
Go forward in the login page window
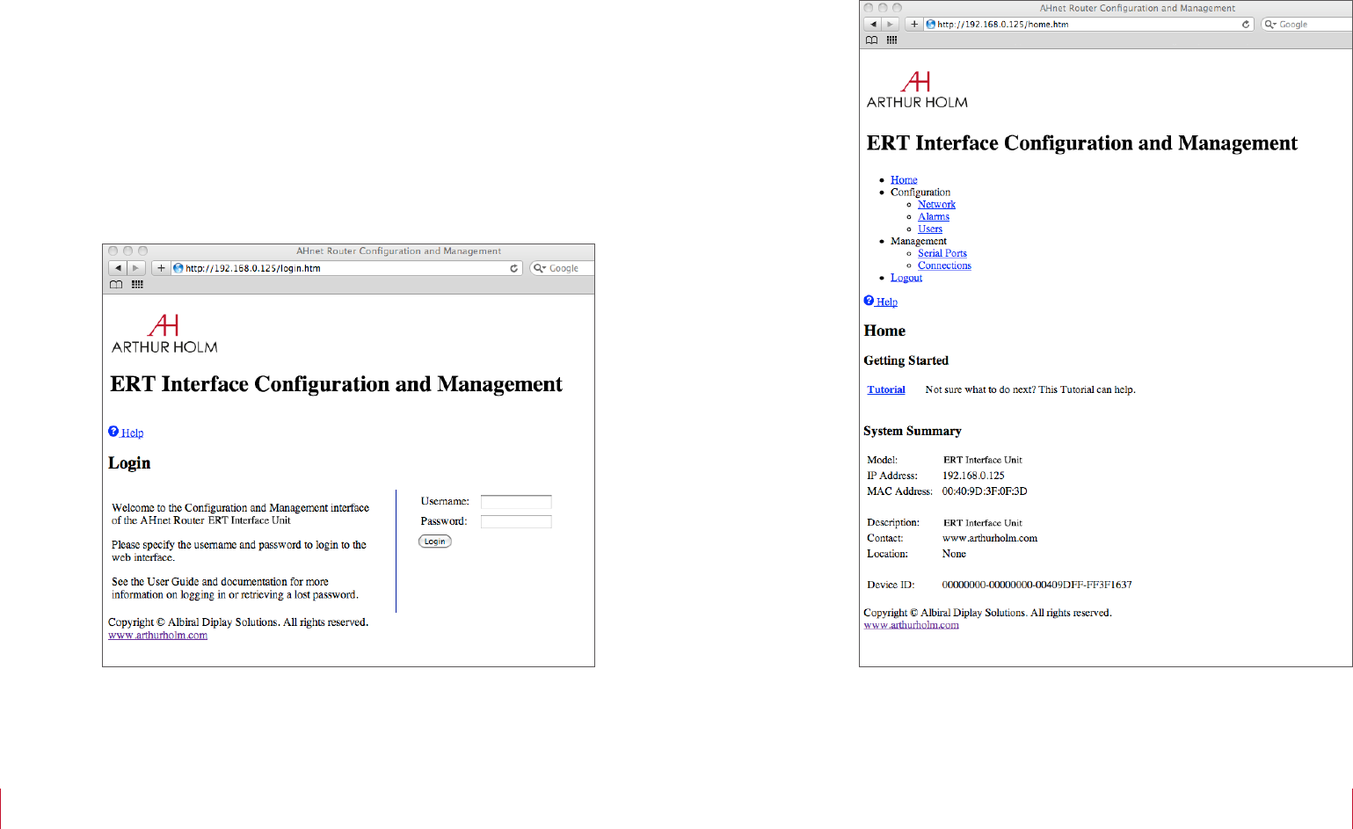tap(136, 268)
